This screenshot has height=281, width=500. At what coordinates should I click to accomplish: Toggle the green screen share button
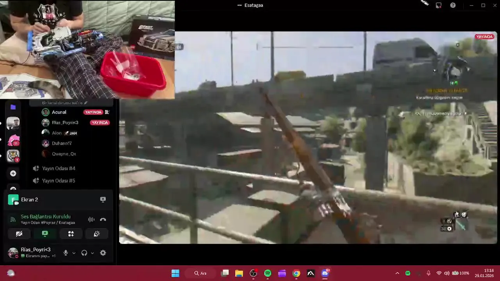click(45, 234)
